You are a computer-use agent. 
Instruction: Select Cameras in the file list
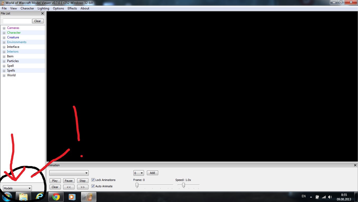(13, 28)
